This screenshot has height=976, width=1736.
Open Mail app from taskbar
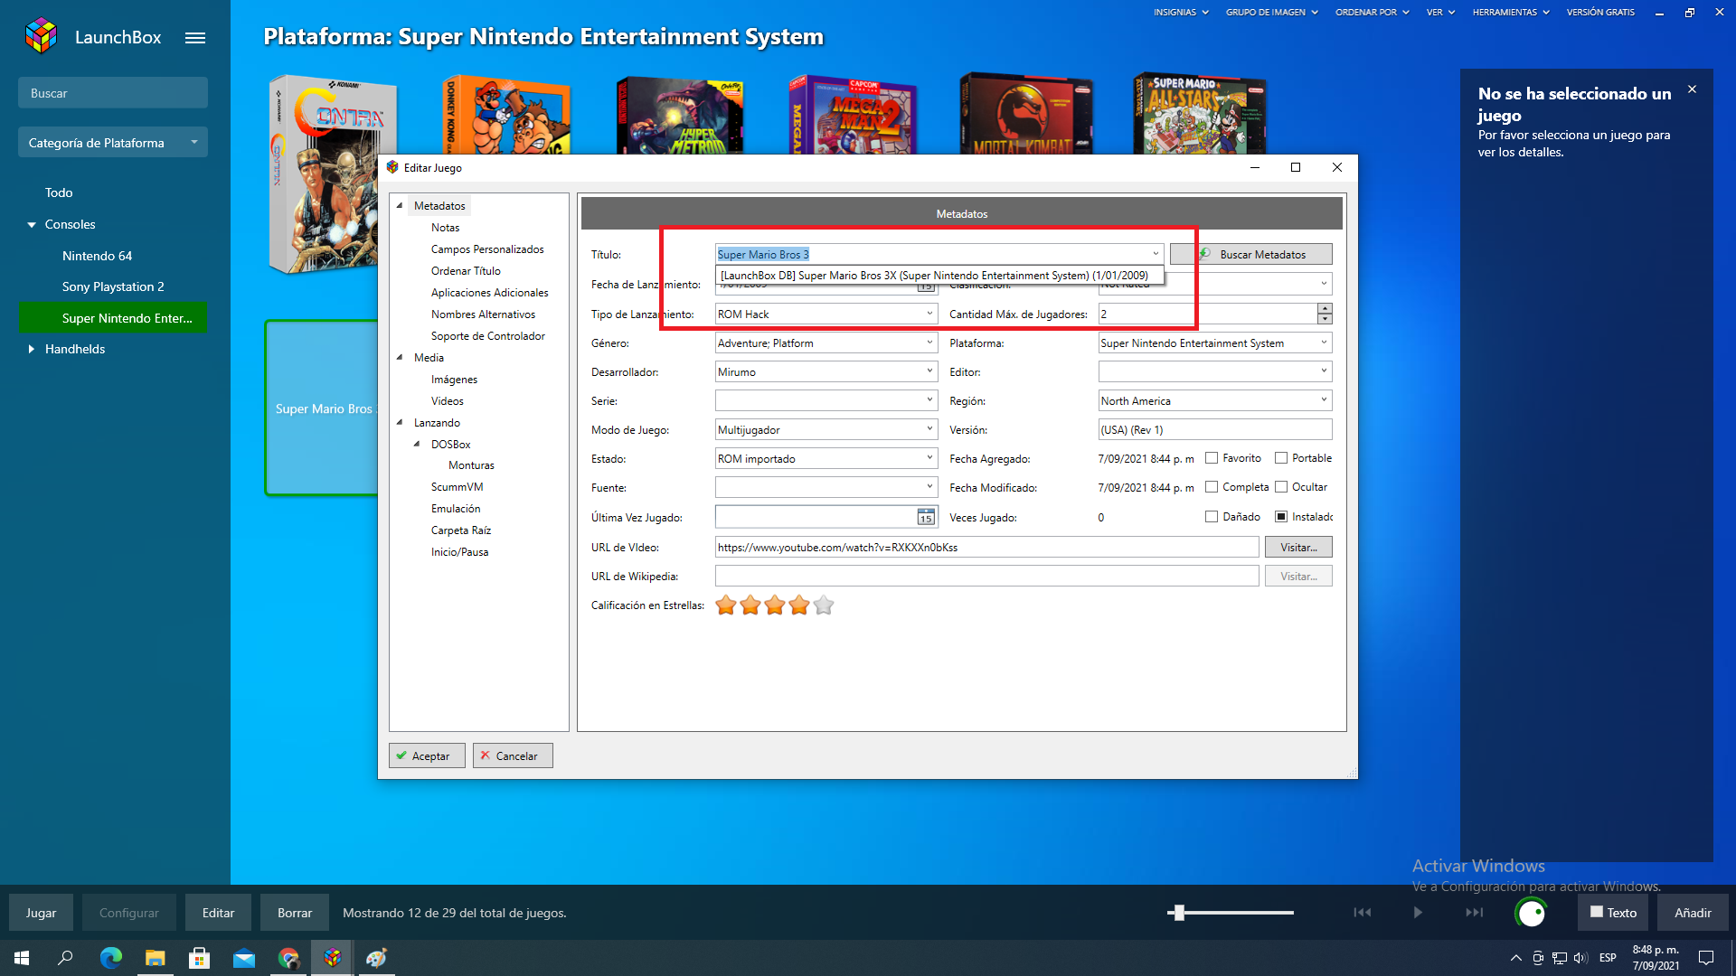click(243, 958)
